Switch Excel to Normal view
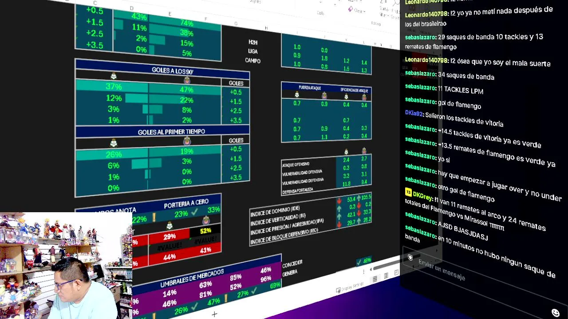Image resolution: width=568 pixels, height=319 pixels. 375,278
